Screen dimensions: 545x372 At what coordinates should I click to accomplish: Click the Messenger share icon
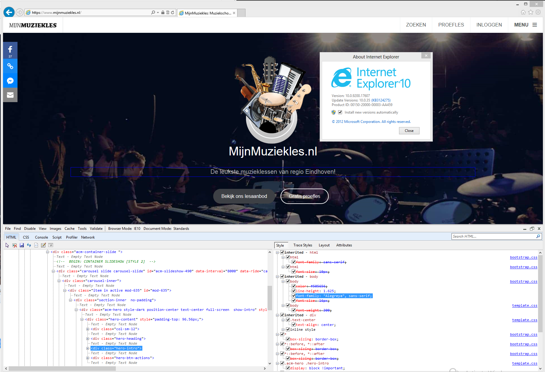(10, 81)
